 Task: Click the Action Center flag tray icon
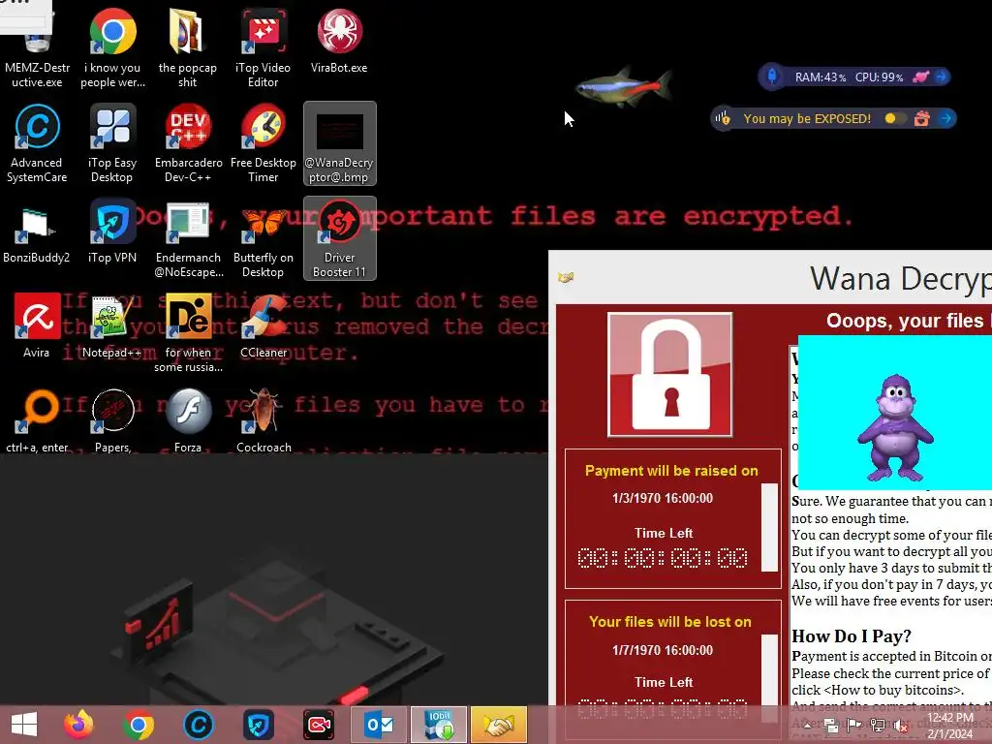click(854, 726)
